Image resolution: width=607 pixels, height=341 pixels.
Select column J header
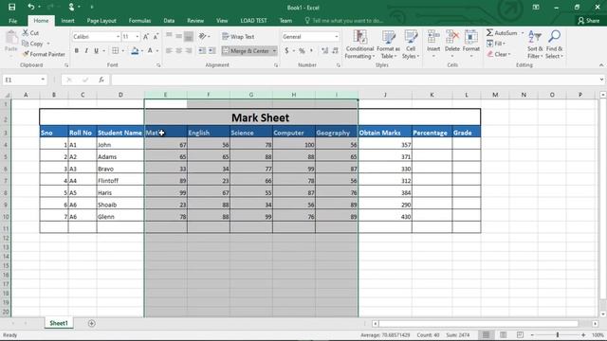click(x=385, y=95)
